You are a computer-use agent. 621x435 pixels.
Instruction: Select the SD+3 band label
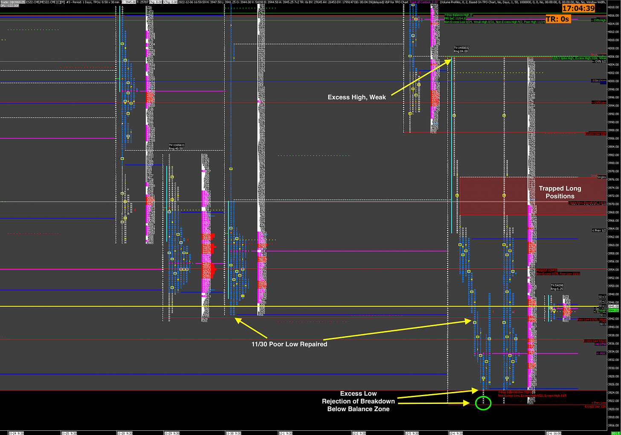tap(602, 297)
